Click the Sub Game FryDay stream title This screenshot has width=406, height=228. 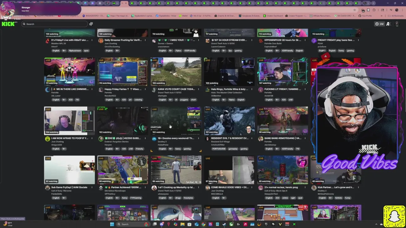point(69,187)
